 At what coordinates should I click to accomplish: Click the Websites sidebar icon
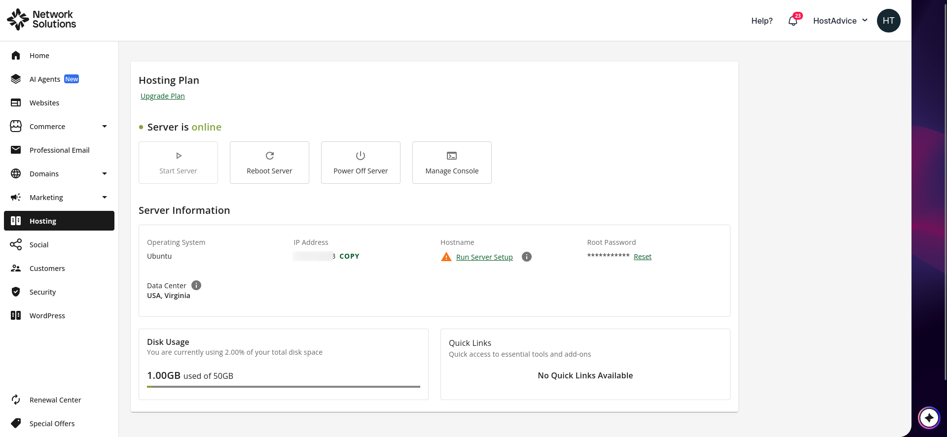(16, 102)
